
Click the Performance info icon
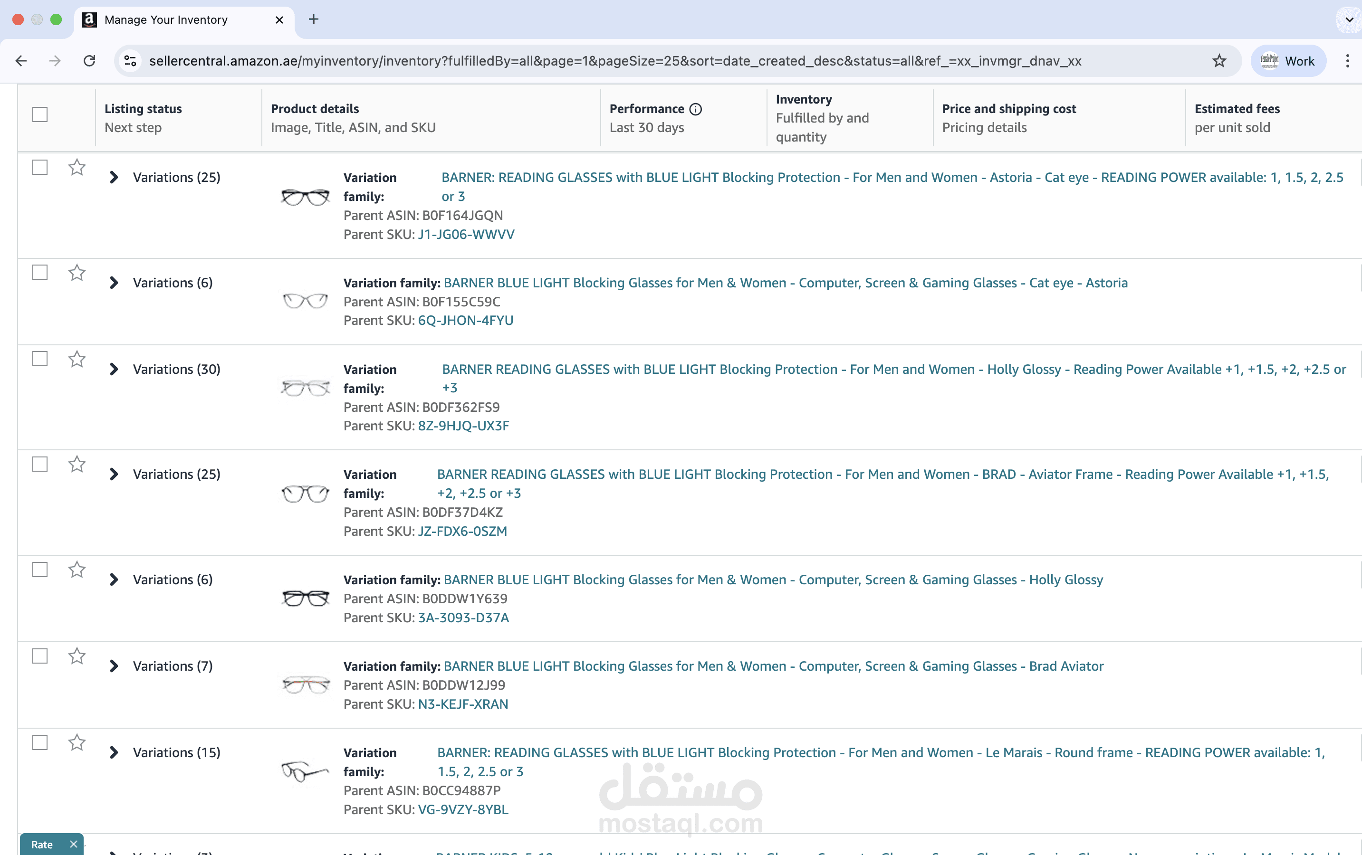[696, 109]
